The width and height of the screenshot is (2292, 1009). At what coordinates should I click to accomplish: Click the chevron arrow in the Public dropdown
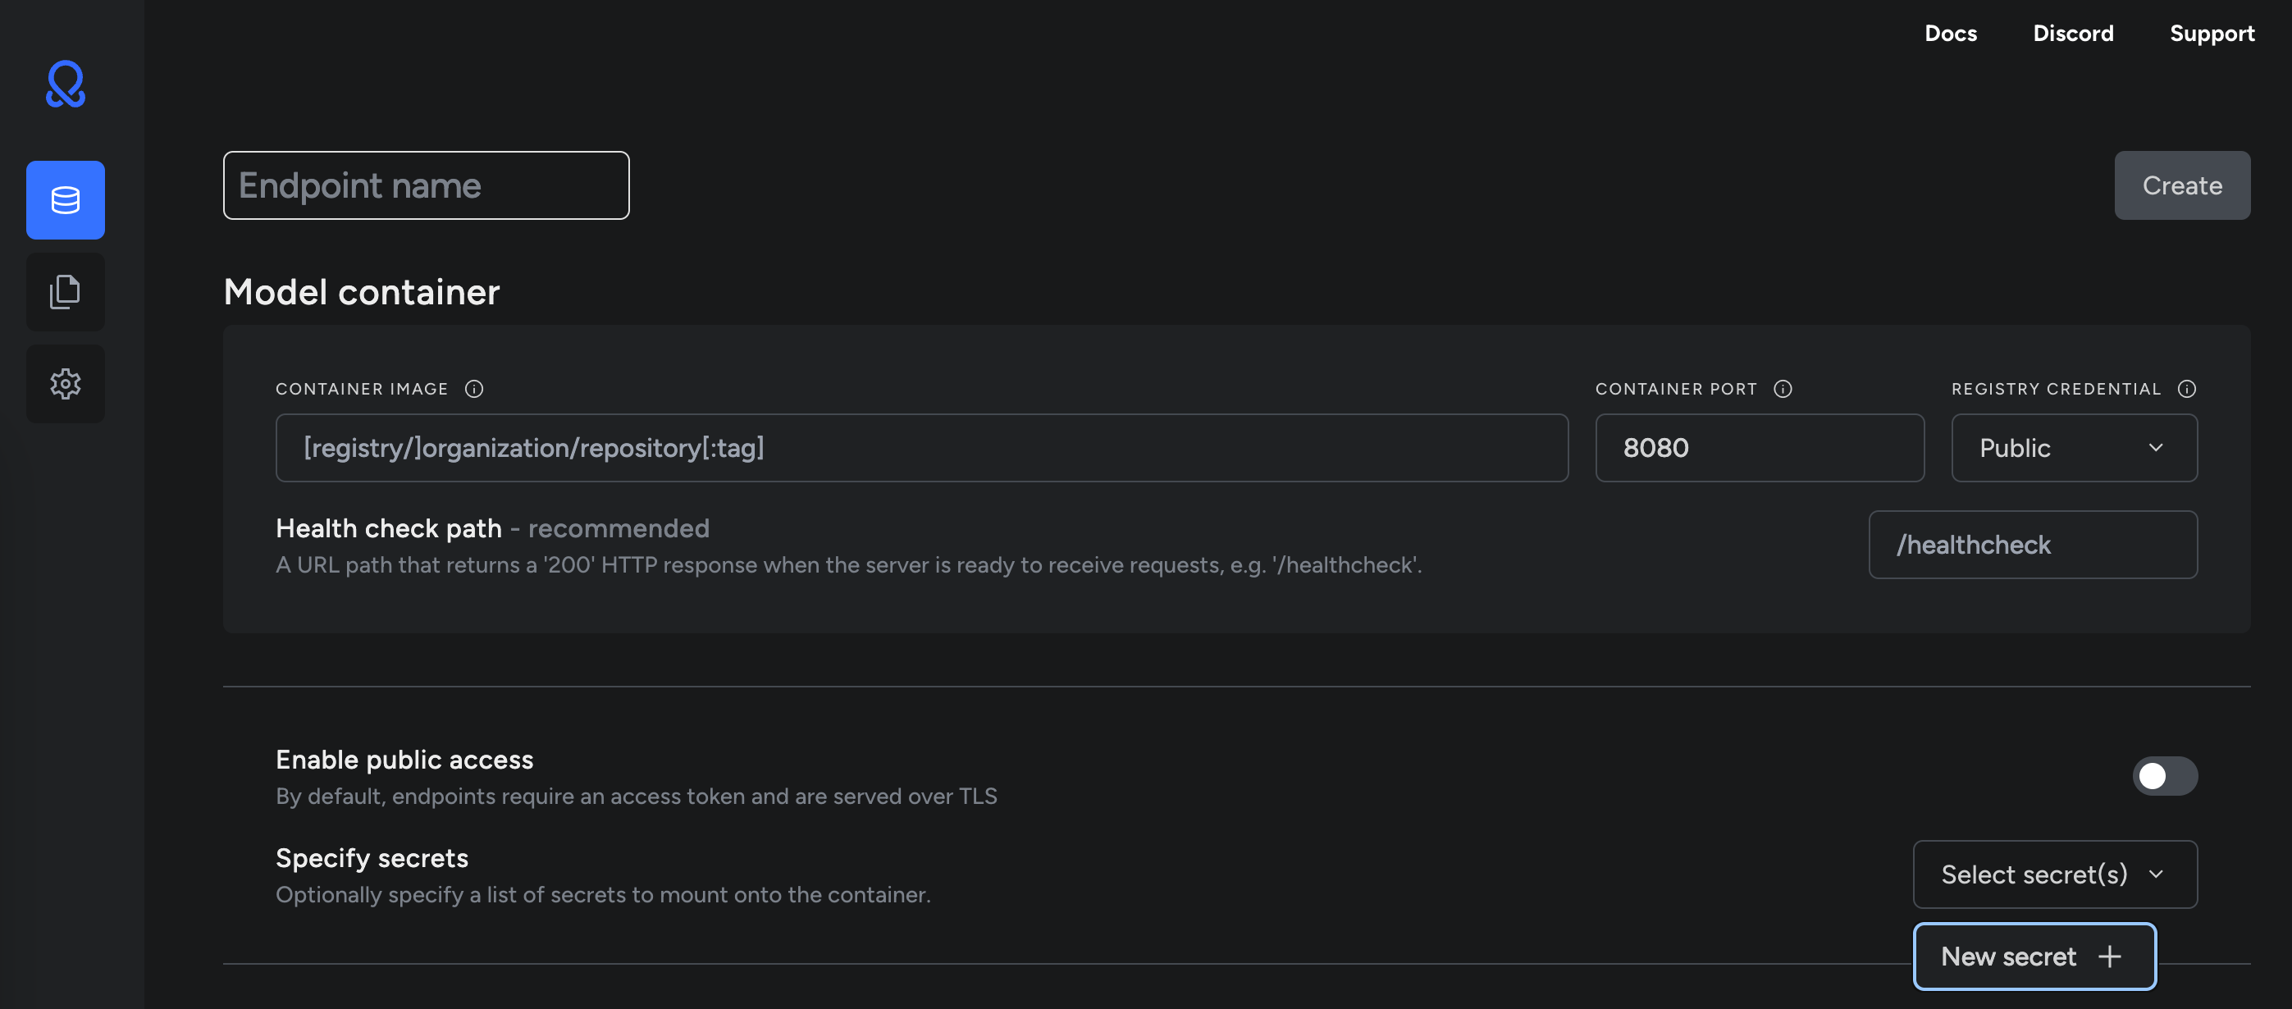[x=2155, y=448]
